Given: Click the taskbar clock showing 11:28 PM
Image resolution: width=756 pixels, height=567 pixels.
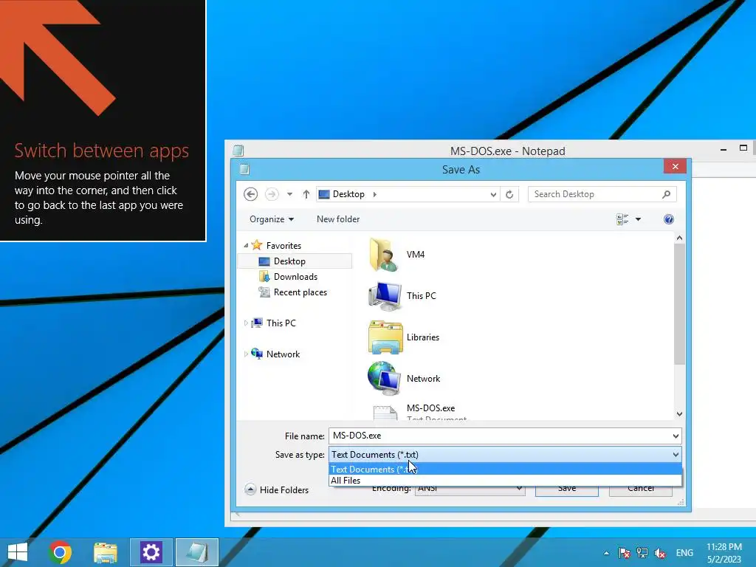Looking at the screenshot, I should coord(724,553).
